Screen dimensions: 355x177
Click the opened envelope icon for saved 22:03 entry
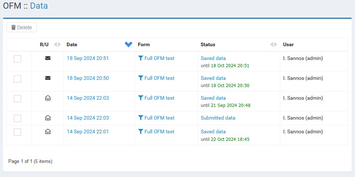pos(48,98)
